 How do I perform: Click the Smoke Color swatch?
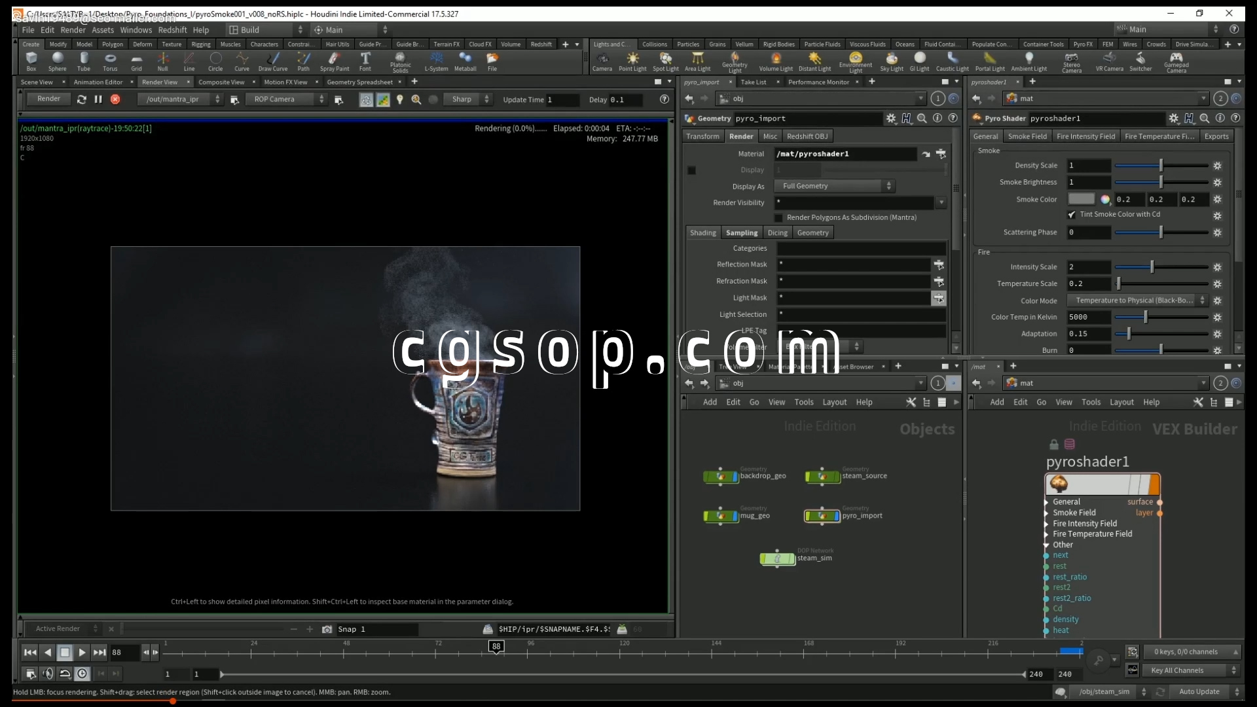tap(1081, 199)
